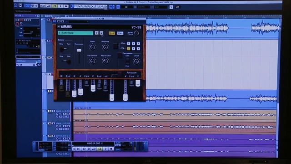Click the CLICK metronome button in transport

pos(118,143)
